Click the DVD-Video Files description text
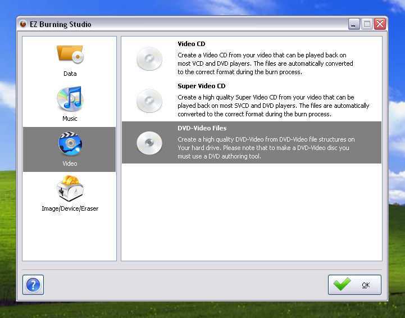405x318 pixels. (266, 148)
